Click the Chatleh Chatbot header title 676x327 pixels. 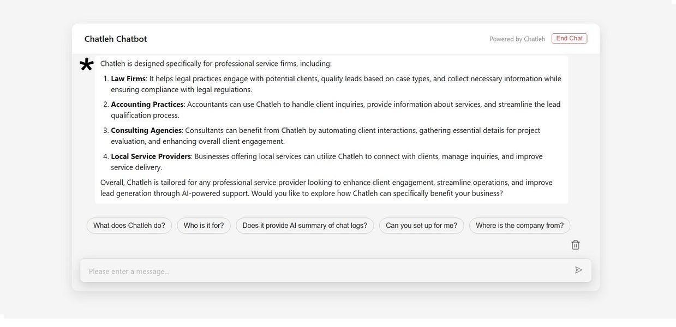point(116,39)
